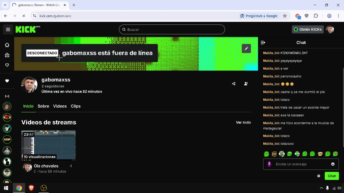This screenshot has width=344, height=193.
Task: Bookmark page with the star icon
Action: (285, 16)
